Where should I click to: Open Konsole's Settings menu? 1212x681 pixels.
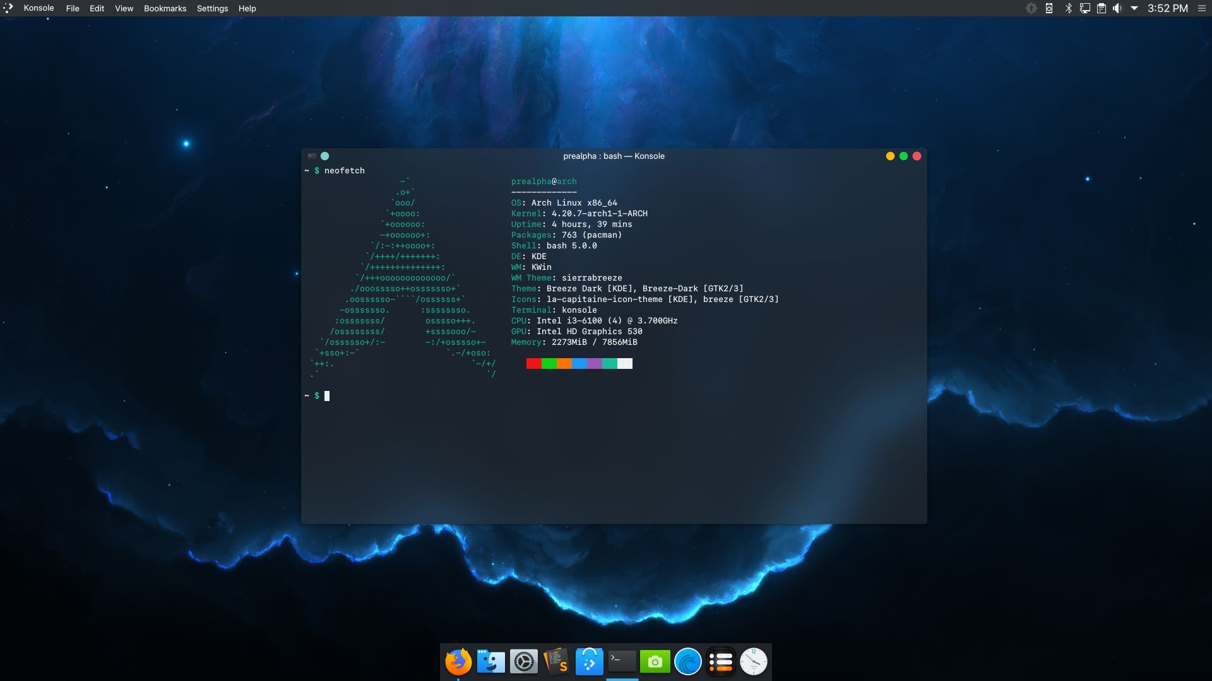(212, 8)
